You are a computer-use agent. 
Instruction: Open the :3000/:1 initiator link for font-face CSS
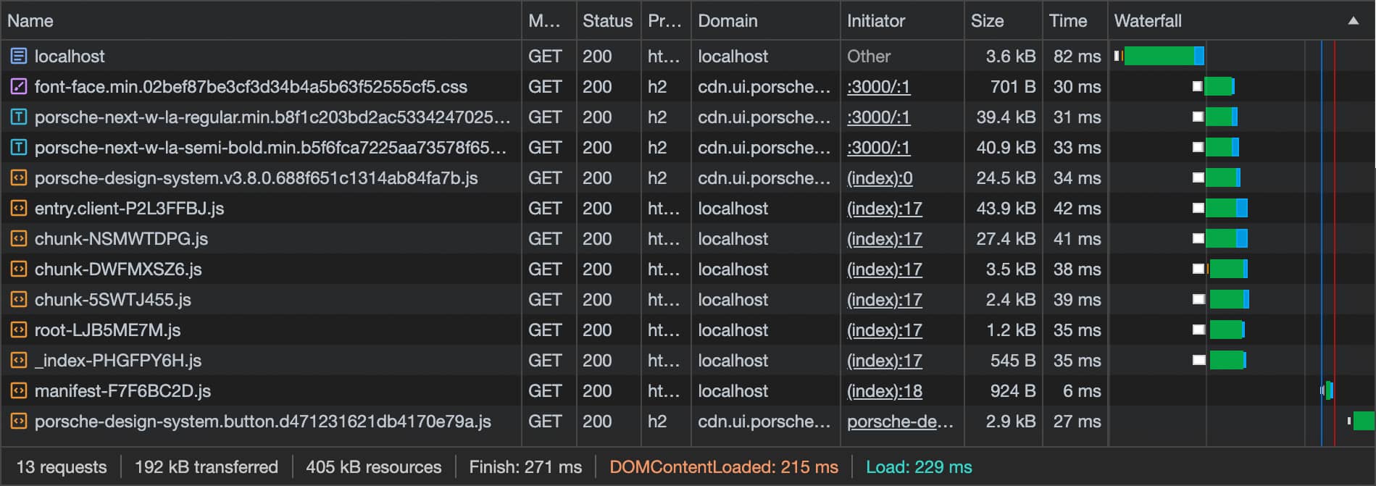click(x=878, y=86)
